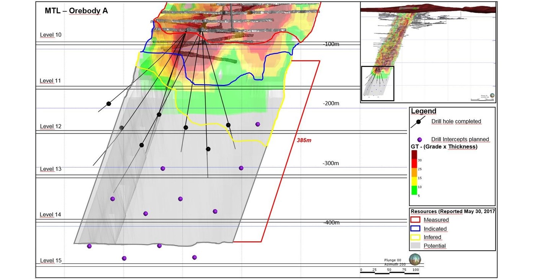Click the purple drill intercepts planned legend symbol
Screen dimensions: 533x279
419,140
